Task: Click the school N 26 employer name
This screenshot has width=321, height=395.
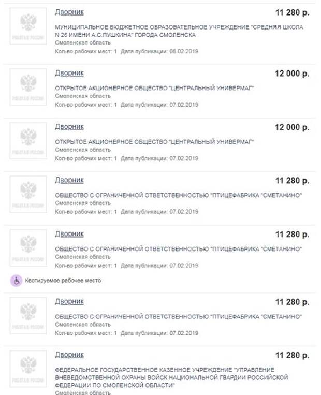Action: (x=179, y=31)
